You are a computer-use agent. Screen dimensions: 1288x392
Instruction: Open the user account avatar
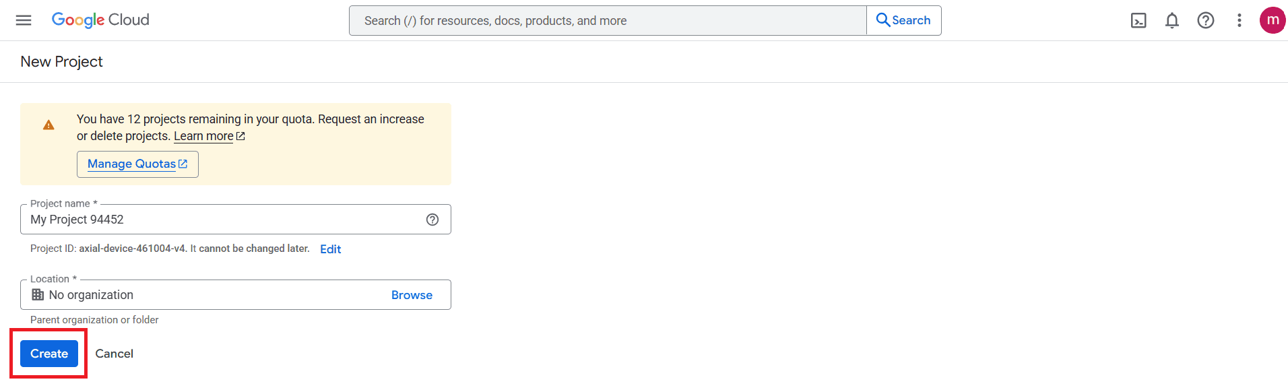1273,20
